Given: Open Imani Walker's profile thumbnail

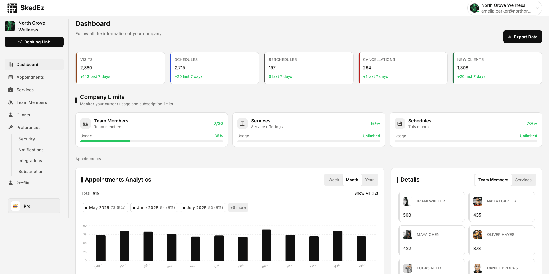Looking at the screenshot, I should point(407,201).
